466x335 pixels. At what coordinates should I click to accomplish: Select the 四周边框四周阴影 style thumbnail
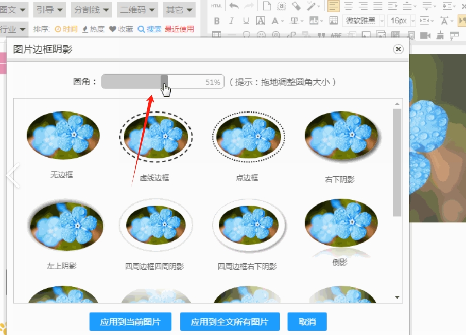click(156, 226)
